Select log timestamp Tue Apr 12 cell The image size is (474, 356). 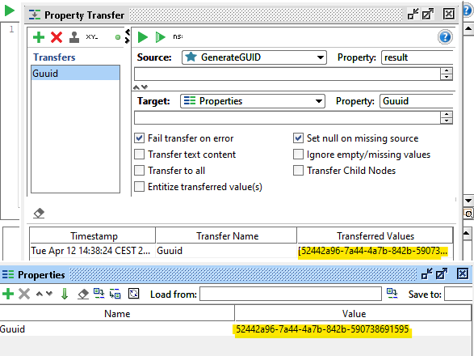coord(93,251)
